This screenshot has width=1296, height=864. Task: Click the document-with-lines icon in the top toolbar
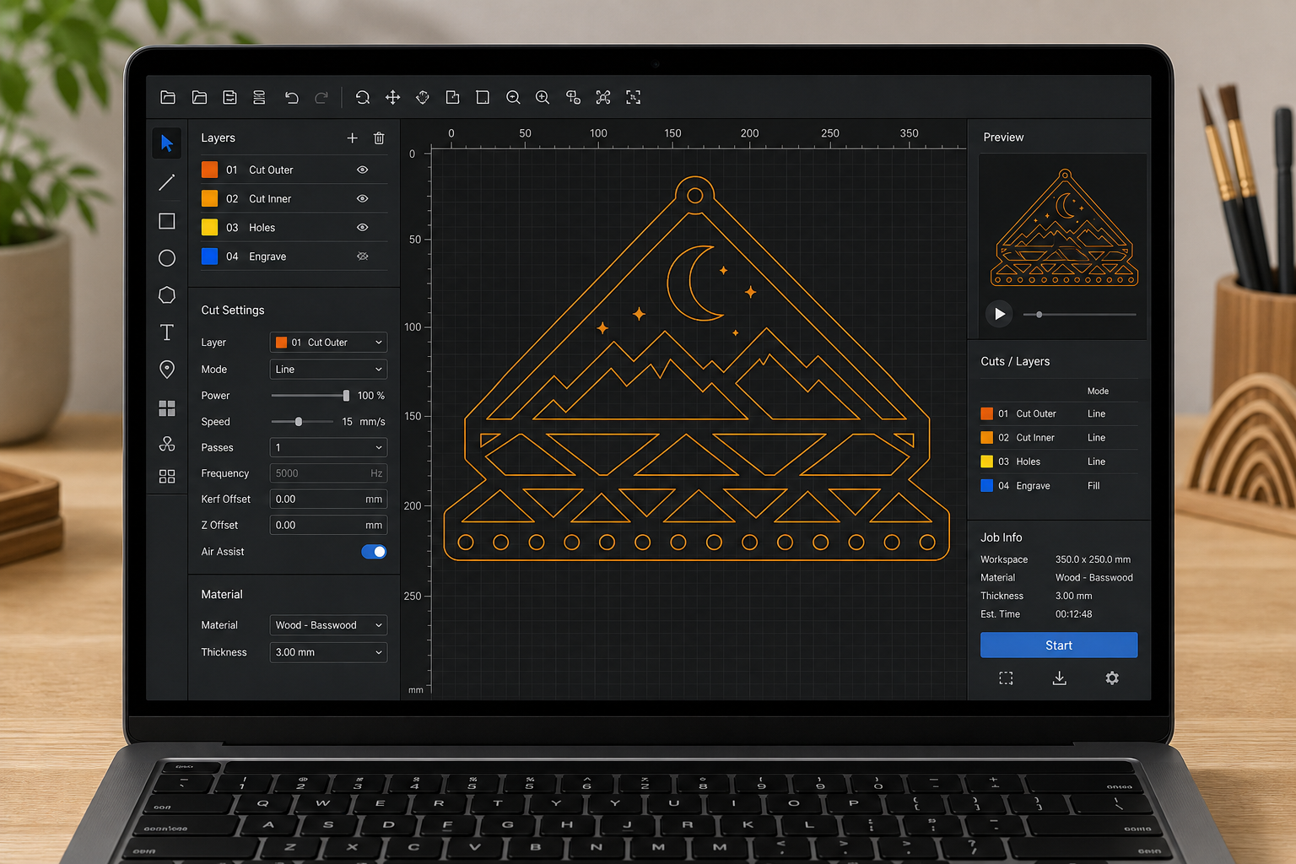tap(229, 97)
